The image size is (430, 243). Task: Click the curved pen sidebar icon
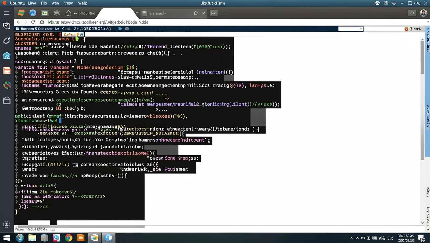pos(7,40)
